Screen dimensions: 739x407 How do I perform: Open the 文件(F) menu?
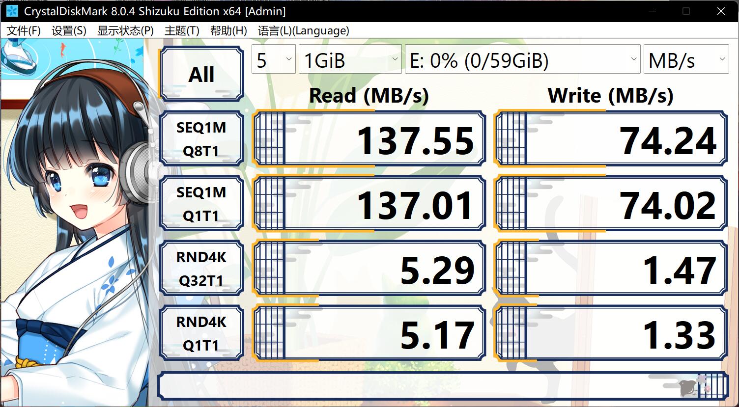click(24, 31)
